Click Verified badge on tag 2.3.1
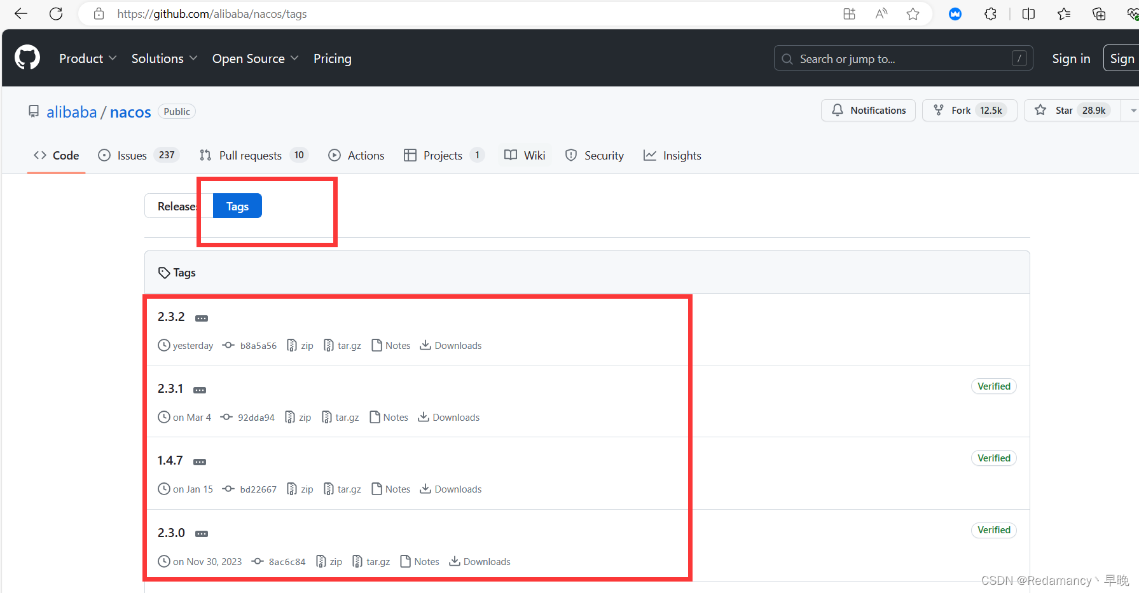The height and width of the screenshot is (593, 1139). click(x=993, y=386)
